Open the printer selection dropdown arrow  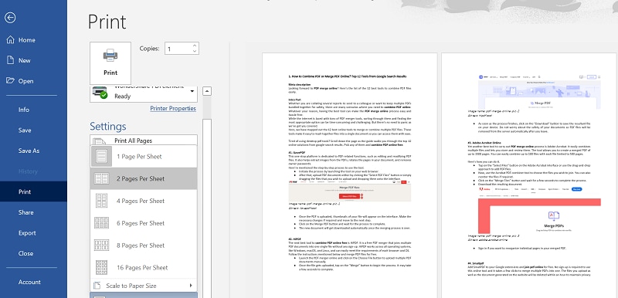click(192, 91)
